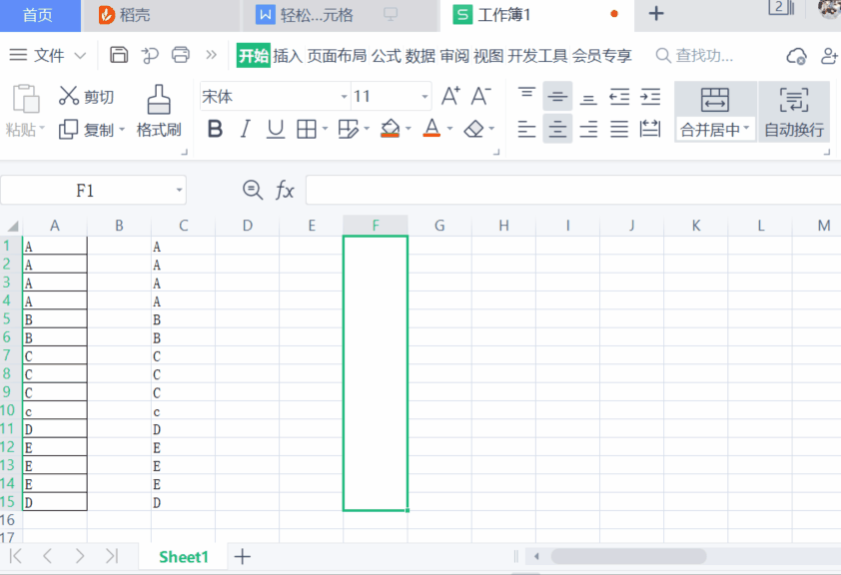Screen dimensions: 841x575
Task: Toggle Underline formatting
Action: pos(276,129)
